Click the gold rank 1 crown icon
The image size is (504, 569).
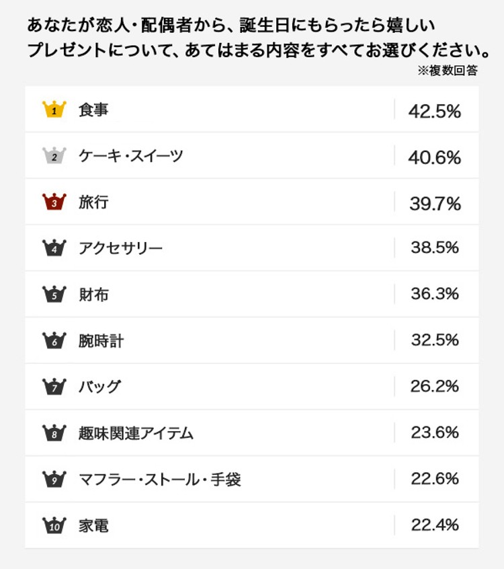coord(54,110)
